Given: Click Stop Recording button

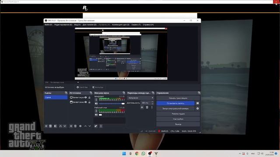Looking at the screenshot, I should tap(175, 103).
